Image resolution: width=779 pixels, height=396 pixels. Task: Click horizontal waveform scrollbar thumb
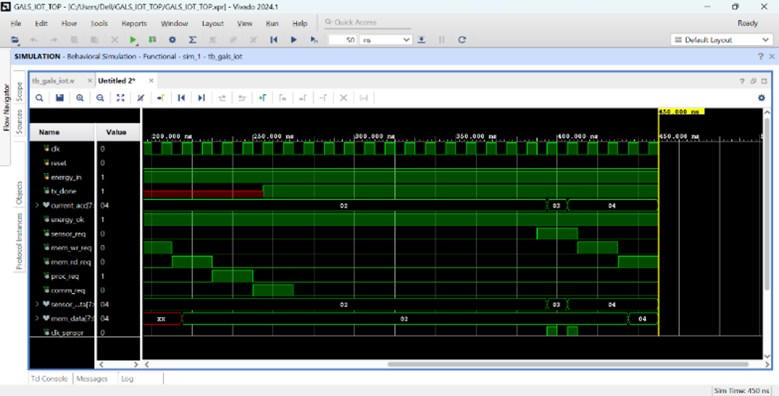[x=568, y=364]
